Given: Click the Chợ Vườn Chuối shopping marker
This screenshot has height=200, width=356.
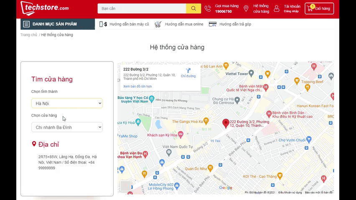Looking at the screenshot, I should coord(308,140).
